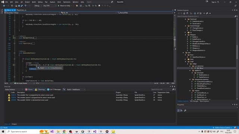
Task: Open the Debug menu
Action: (40, 2)
